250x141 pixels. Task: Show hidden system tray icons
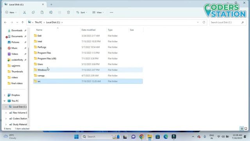point(193,137)
